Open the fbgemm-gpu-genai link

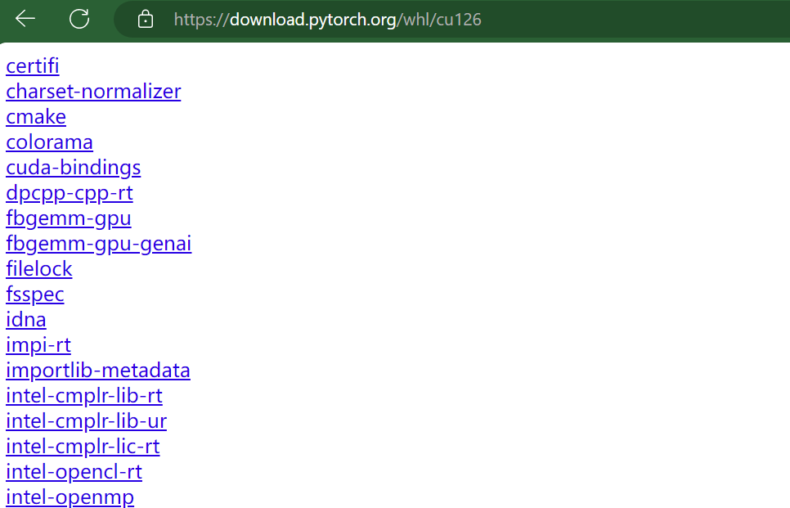(x=99, y=244)
